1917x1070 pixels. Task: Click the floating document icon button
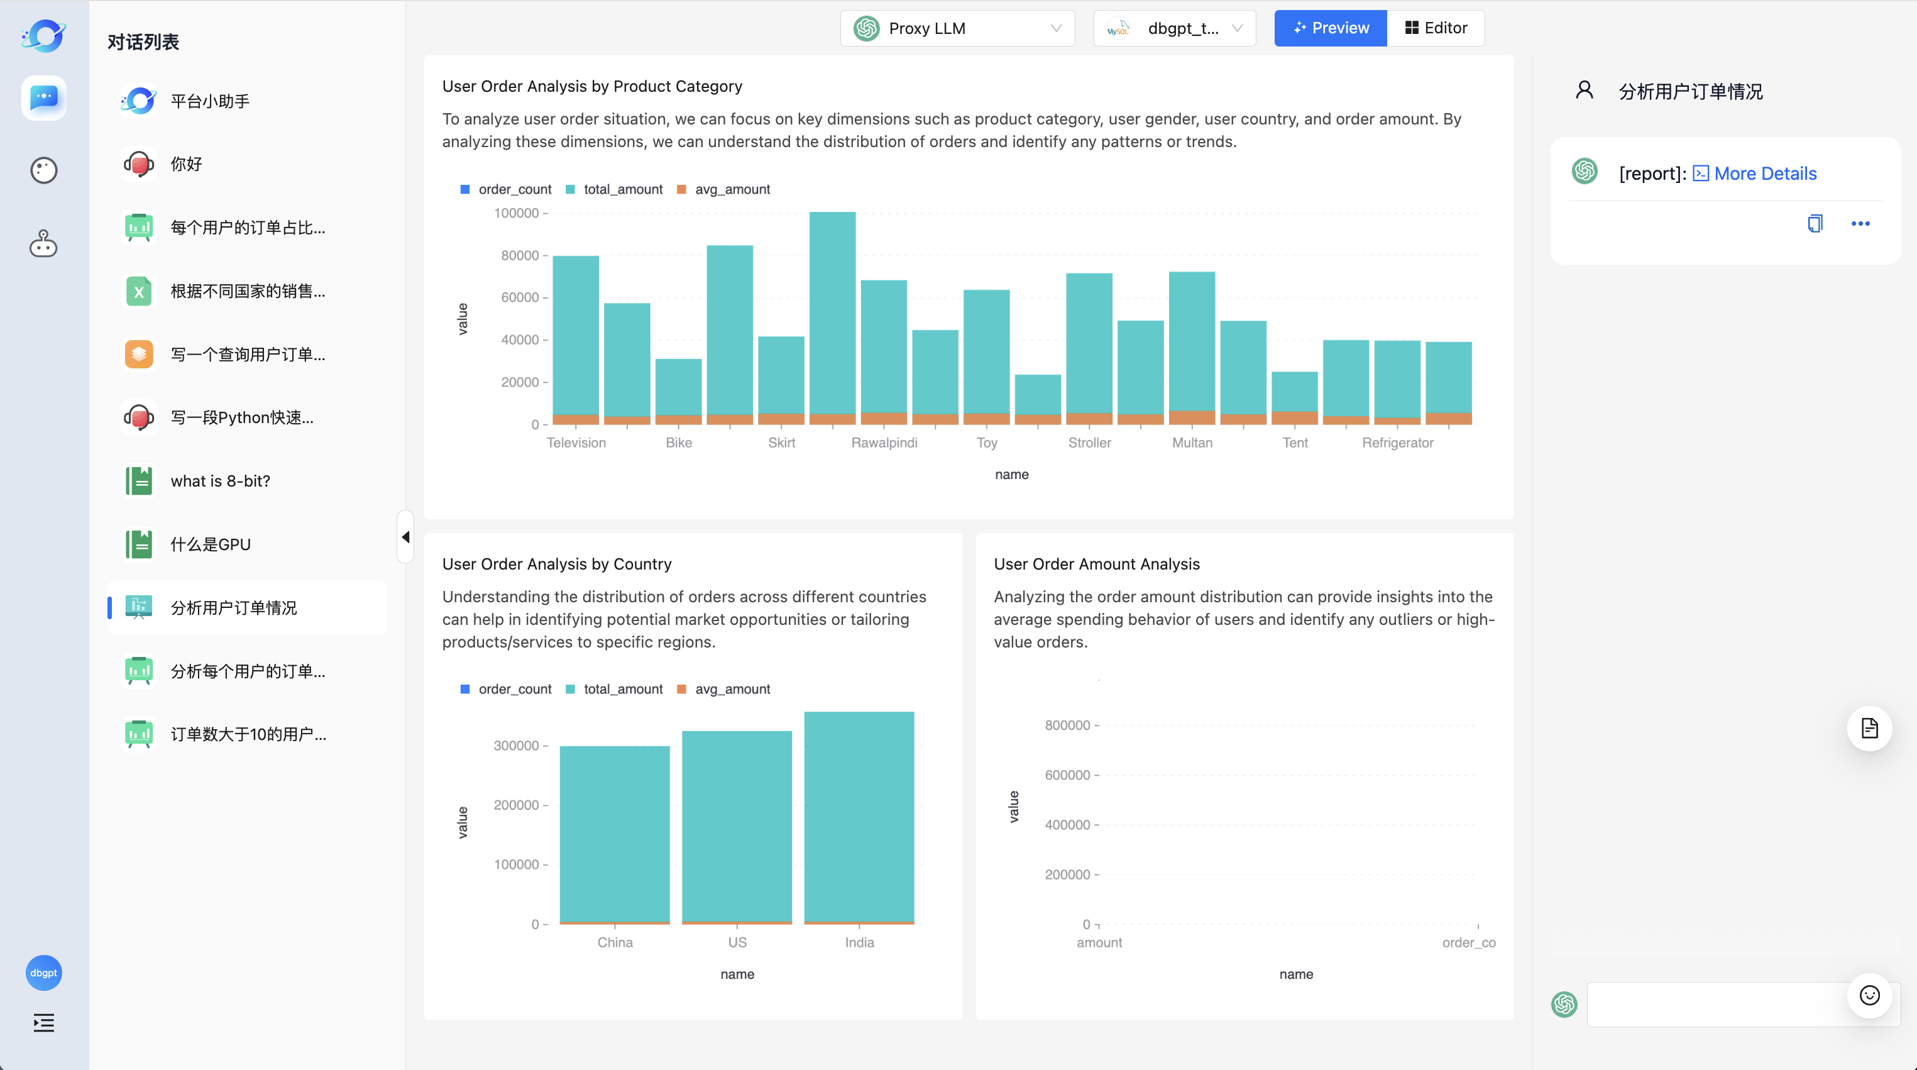tap(1869, 727)
